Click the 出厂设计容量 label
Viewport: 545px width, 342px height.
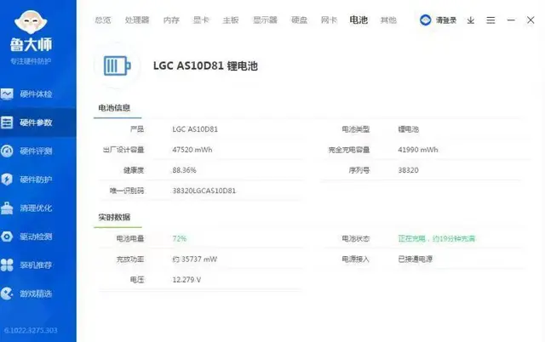[123, 150]
